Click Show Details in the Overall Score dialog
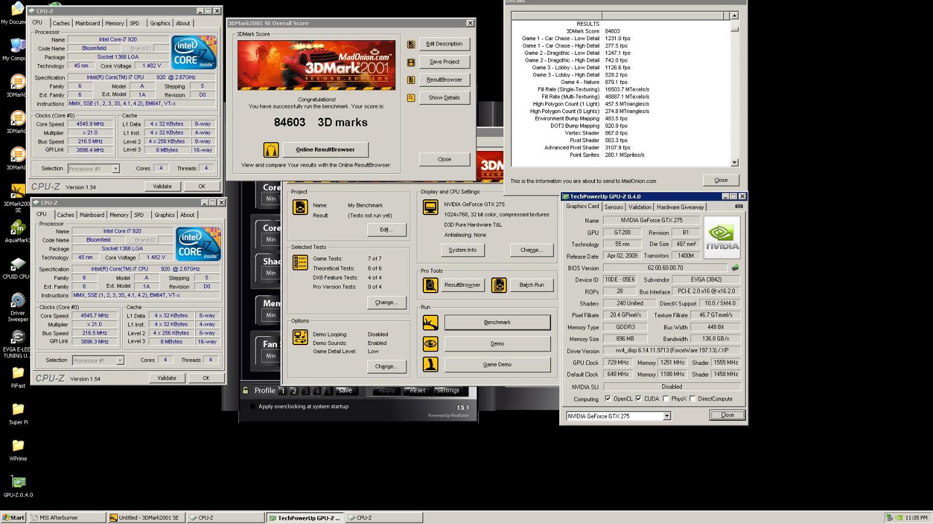Image resolution: width=933 pixels, height=524 pixels. [444, 98]
